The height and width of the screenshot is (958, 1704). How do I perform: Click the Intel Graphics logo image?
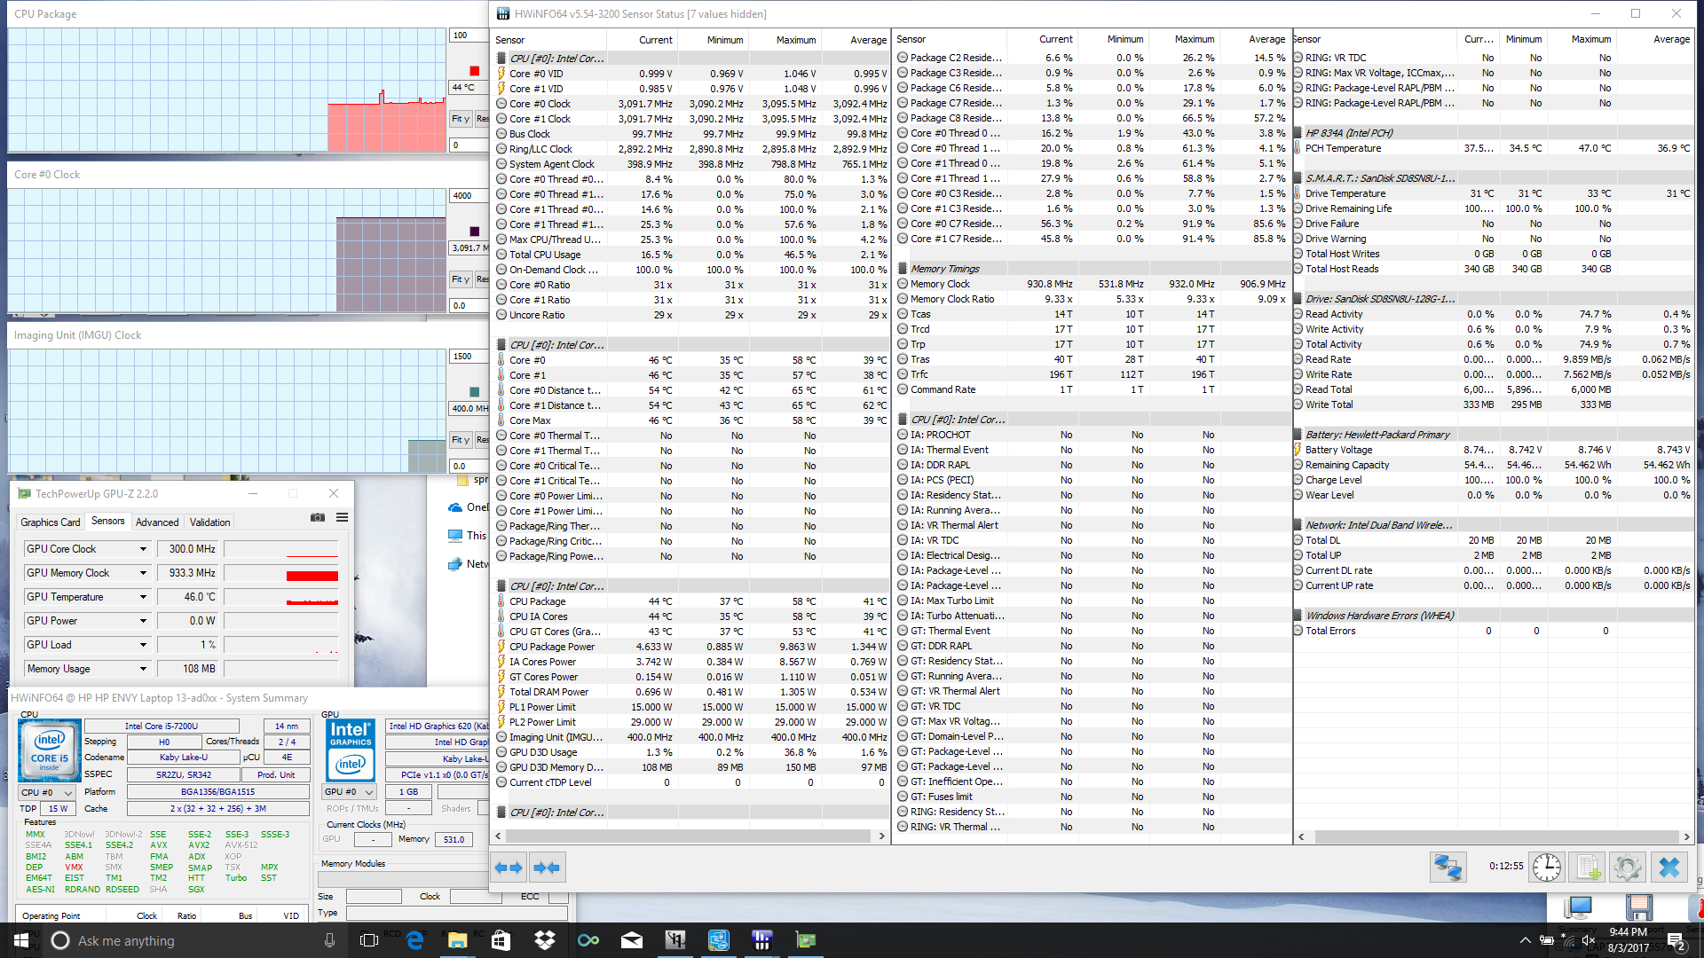click(351, 750)
